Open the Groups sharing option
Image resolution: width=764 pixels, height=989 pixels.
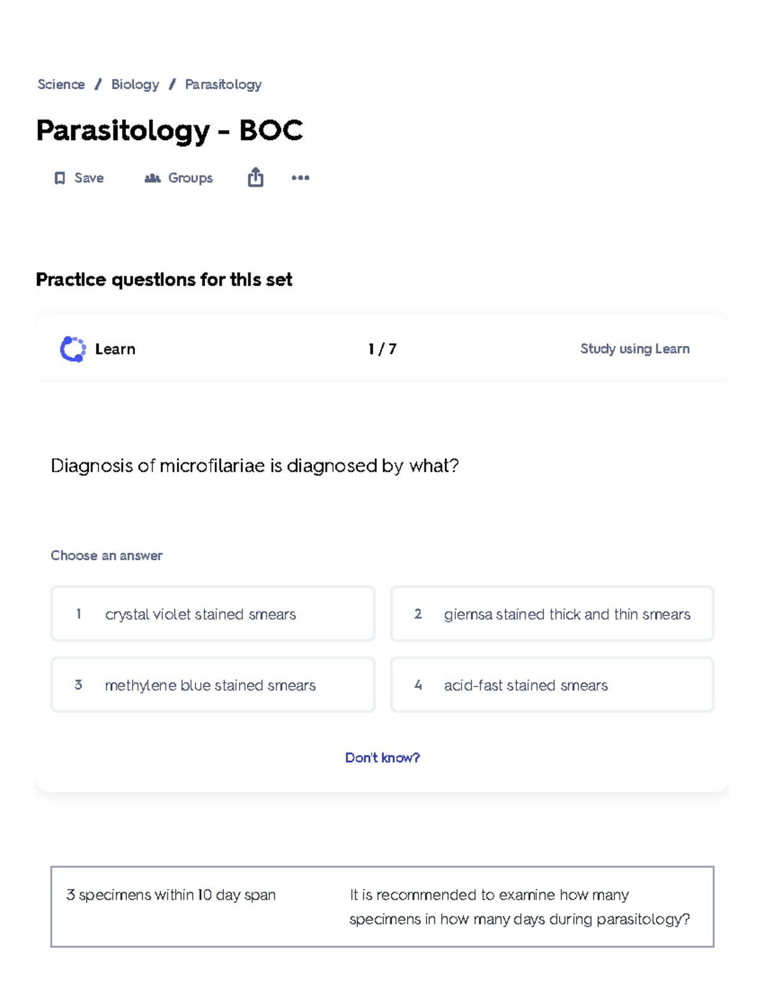coord(178,178)
